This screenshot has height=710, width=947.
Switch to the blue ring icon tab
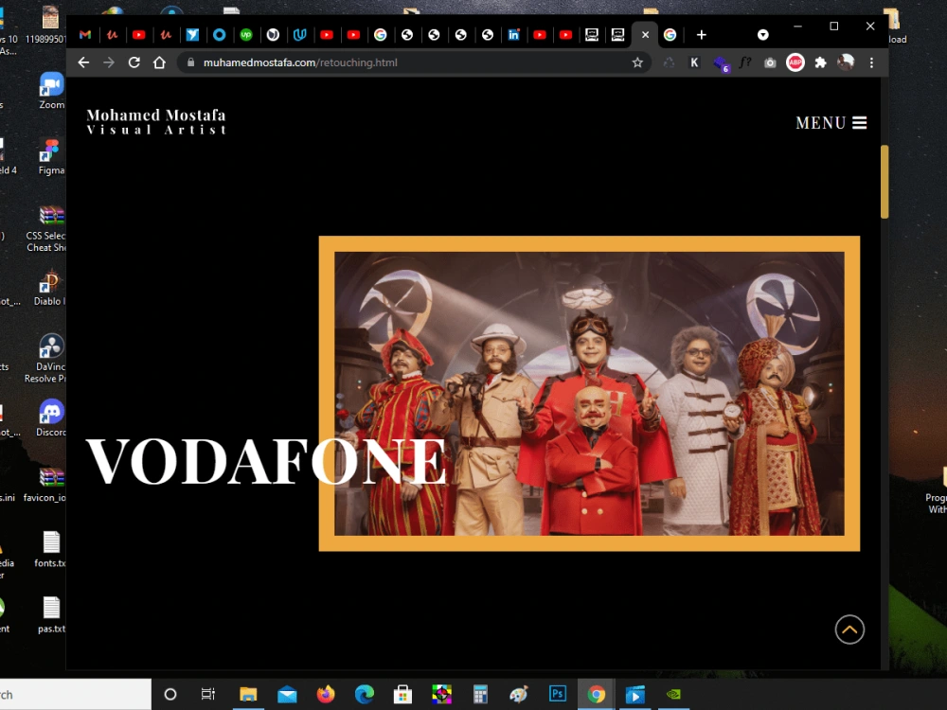tap(220, 35)
